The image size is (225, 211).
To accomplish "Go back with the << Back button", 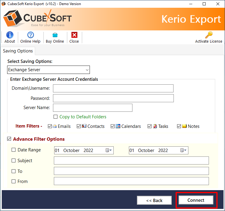I will pyautogui.click(x=154, y=200).
